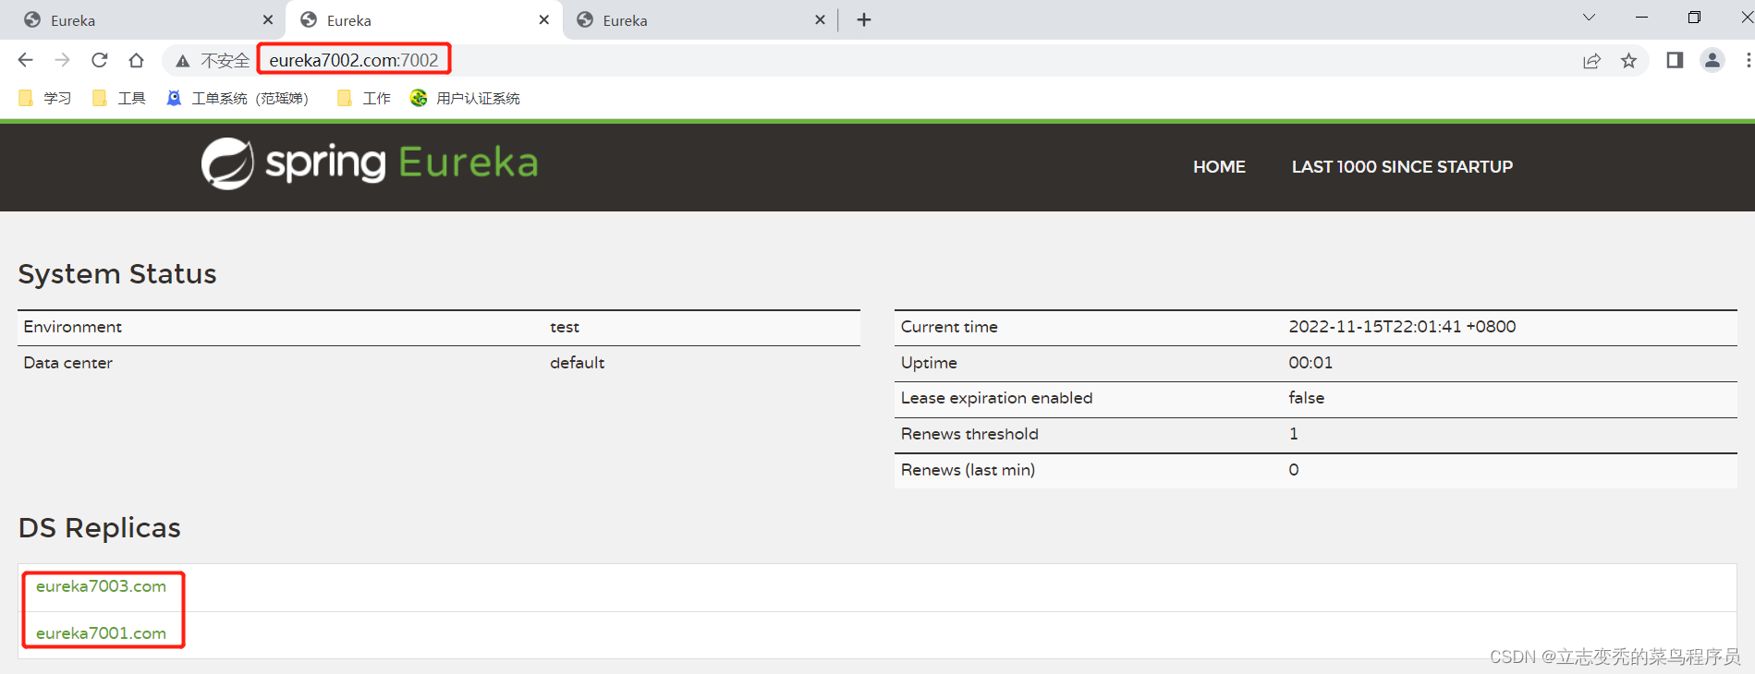Click the System Status heading
The height and width of the screenshot is (674, 1755).
click(x=117, y=274)
